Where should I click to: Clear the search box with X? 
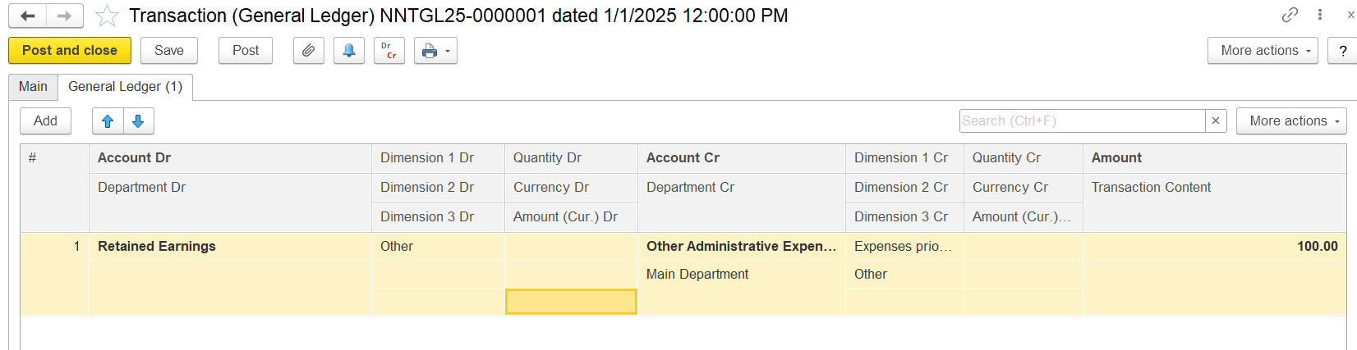coord(1216,121)
